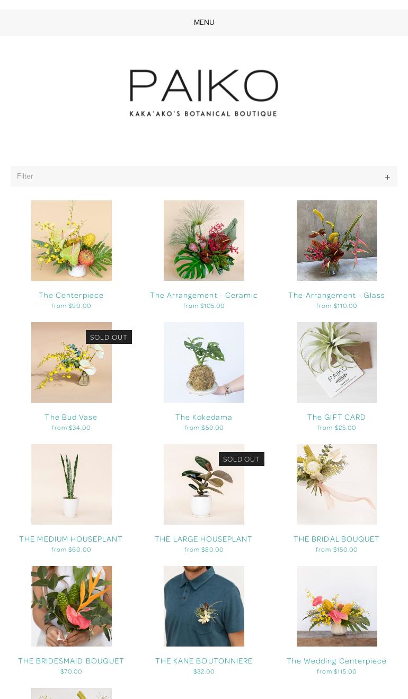Open The Kokedama product title
Viewport: 408px width, 699px height.
204,417
